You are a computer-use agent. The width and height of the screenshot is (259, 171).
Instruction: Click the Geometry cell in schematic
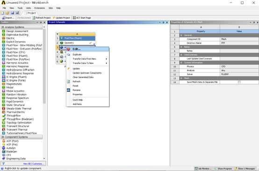tap(77, 43)
